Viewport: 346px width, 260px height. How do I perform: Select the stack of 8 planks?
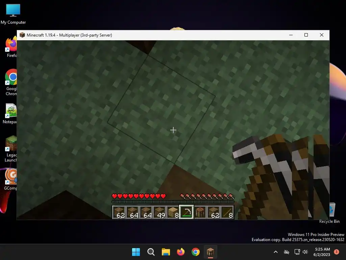pos(173,212)
